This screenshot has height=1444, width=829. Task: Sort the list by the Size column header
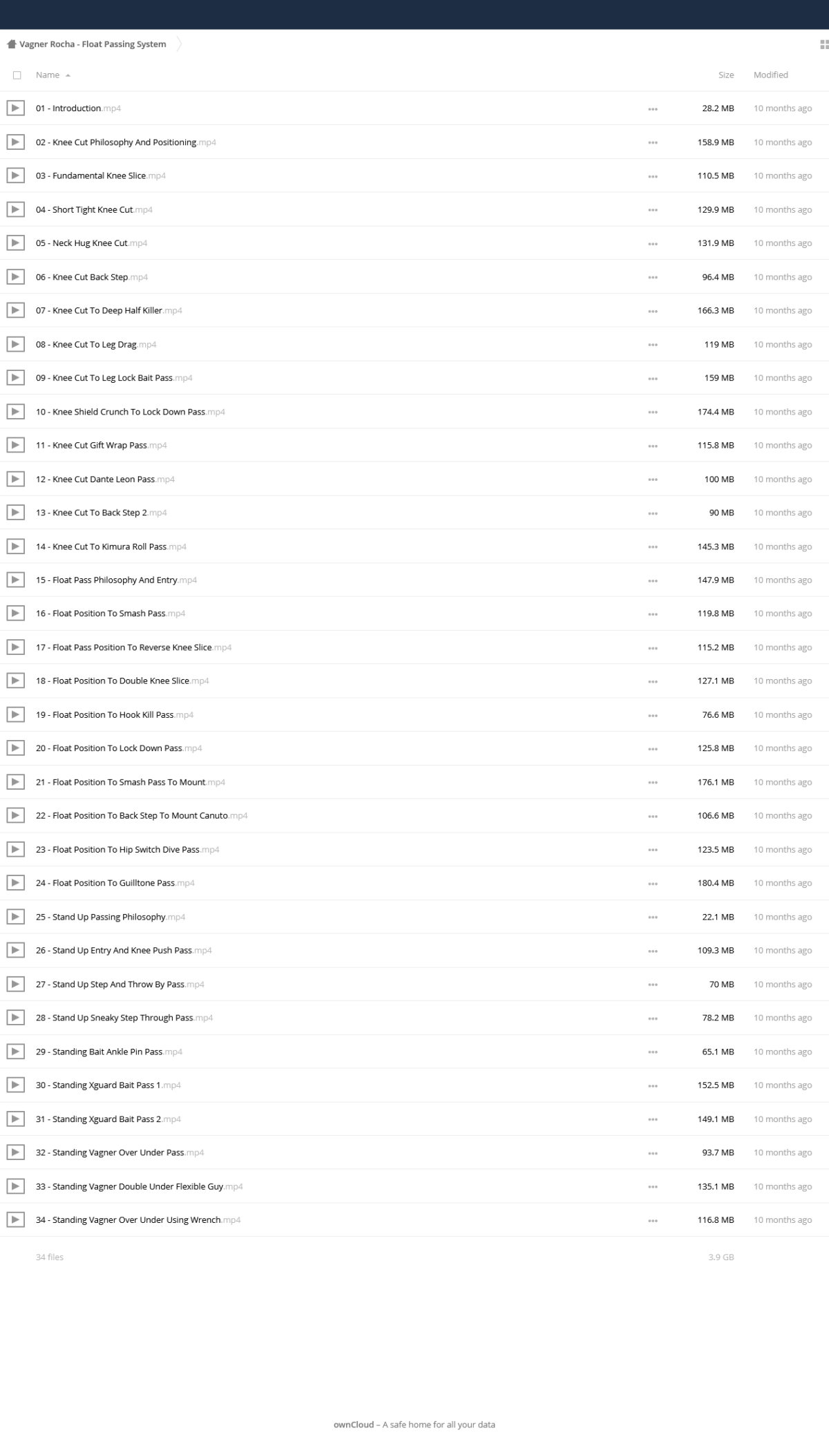click(726, 75)
